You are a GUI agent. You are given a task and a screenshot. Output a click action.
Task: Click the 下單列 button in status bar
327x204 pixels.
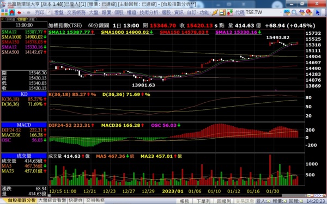pyautogui.click(x=203, y=201)
